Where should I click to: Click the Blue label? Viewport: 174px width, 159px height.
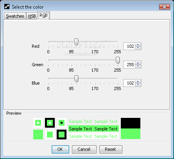pos(36,83)
